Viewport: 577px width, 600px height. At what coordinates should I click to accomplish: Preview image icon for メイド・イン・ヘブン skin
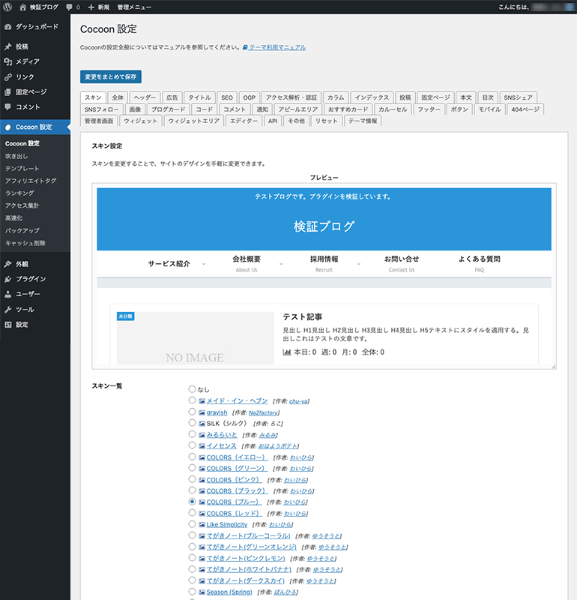point(202,401)
